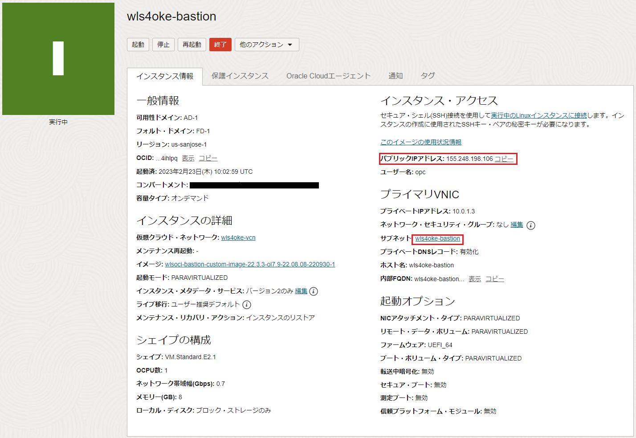The width and height of the screenshot is (636, 438).
Task: Open the Oracle Cloudエージェント tab
Action: [x=328, y=76]
